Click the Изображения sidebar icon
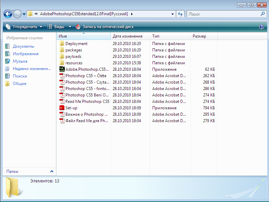The width and height of the screenshot is (269, 202). (7, 54)
